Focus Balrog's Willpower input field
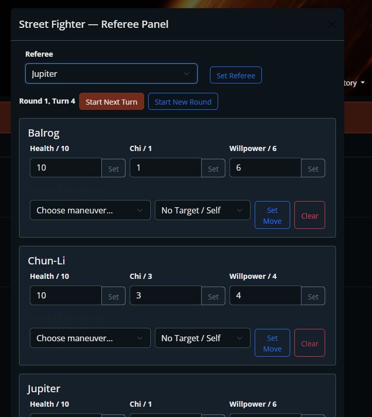The height and width of the screenshot is (417, 372). point(265,168)
